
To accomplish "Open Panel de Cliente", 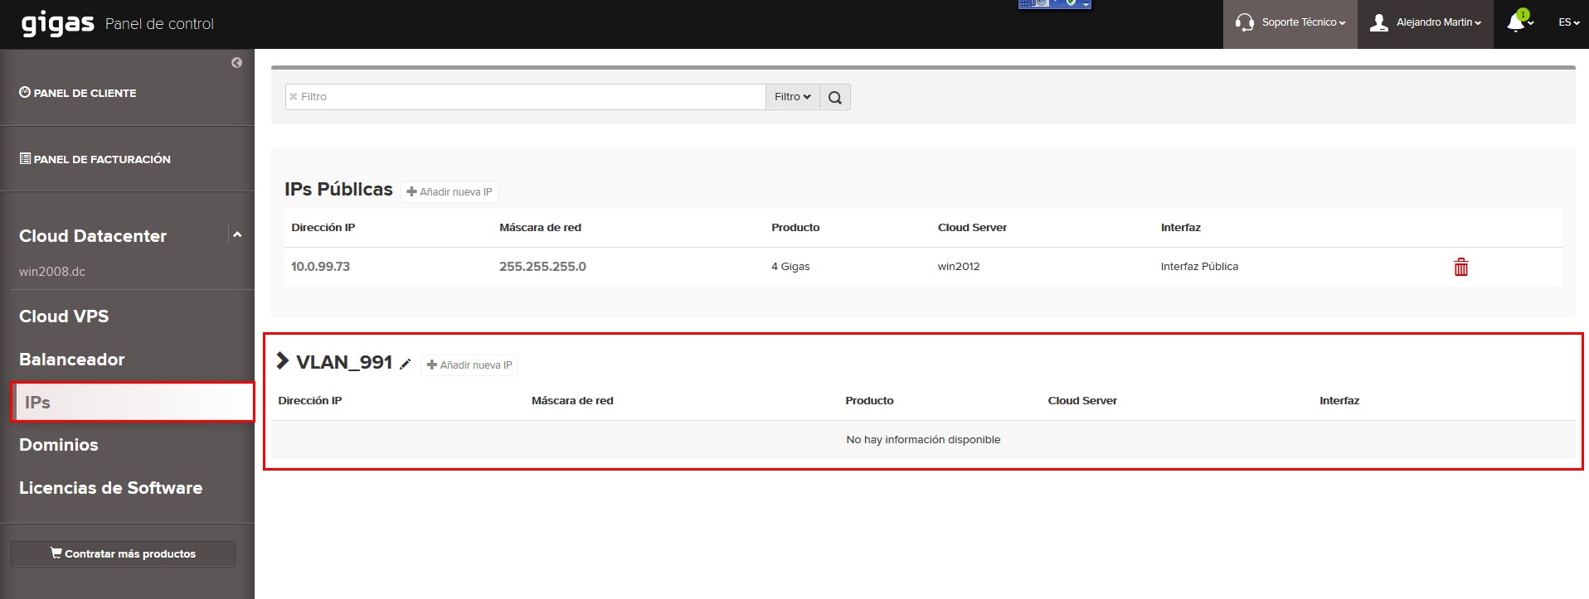I will coord(78,93).
